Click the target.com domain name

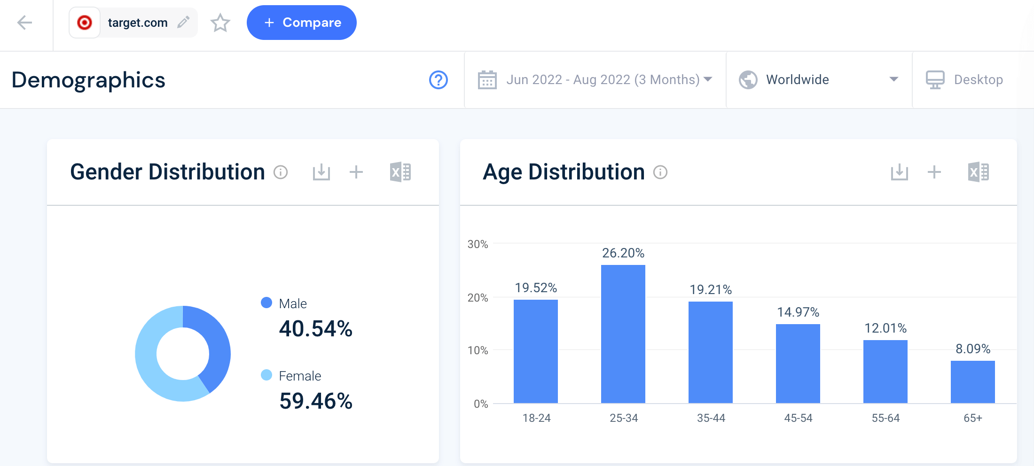[138, 23]
